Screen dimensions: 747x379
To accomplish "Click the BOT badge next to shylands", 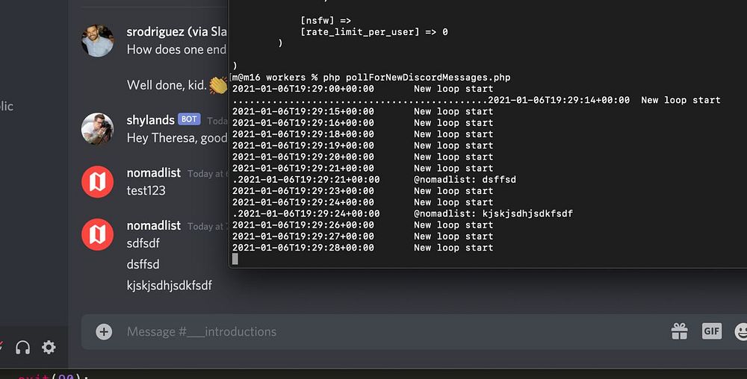I will point(189,120).
